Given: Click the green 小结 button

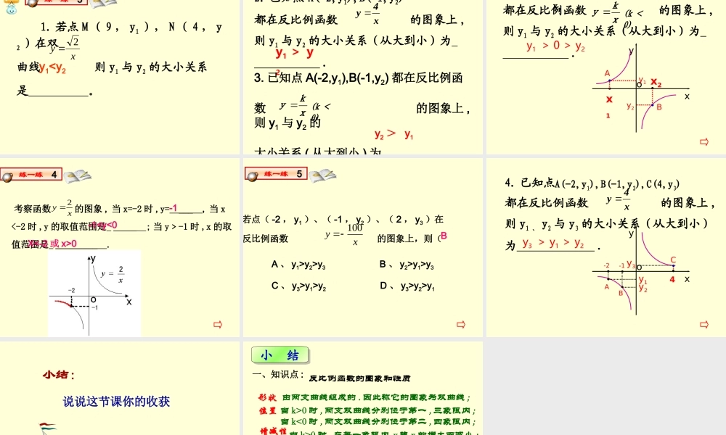Looking at the screenshot, I should coord(280,355).
